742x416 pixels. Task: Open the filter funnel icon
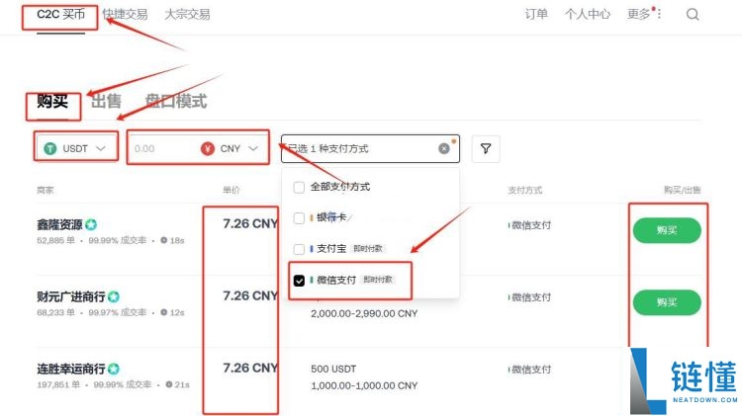486,149
